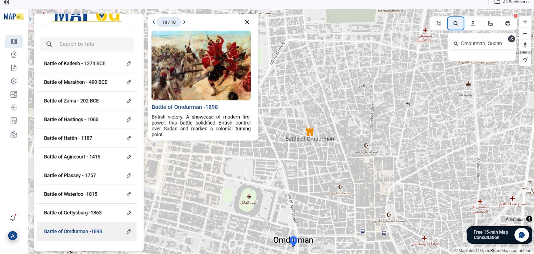Close the map toolbar red X
This screenshot has width=534, height=254.
pos(516,16)
